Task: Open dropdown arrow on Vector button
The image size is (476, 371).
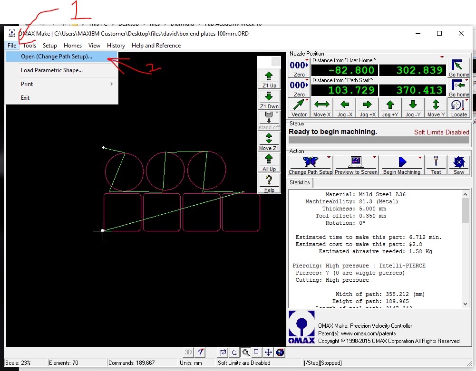Action: point(307,100)
